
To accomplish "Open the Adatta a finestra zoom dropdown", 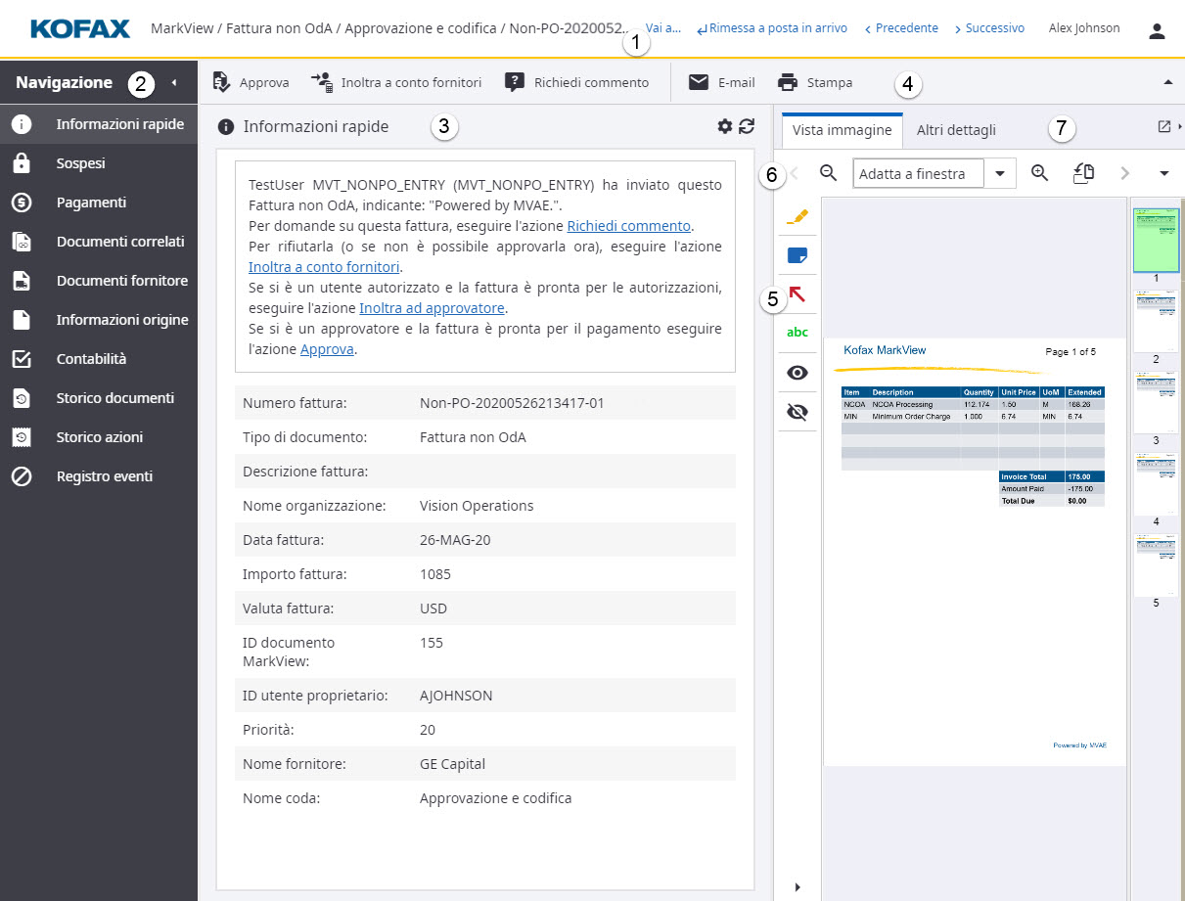I will click(x=1000, y=174).
